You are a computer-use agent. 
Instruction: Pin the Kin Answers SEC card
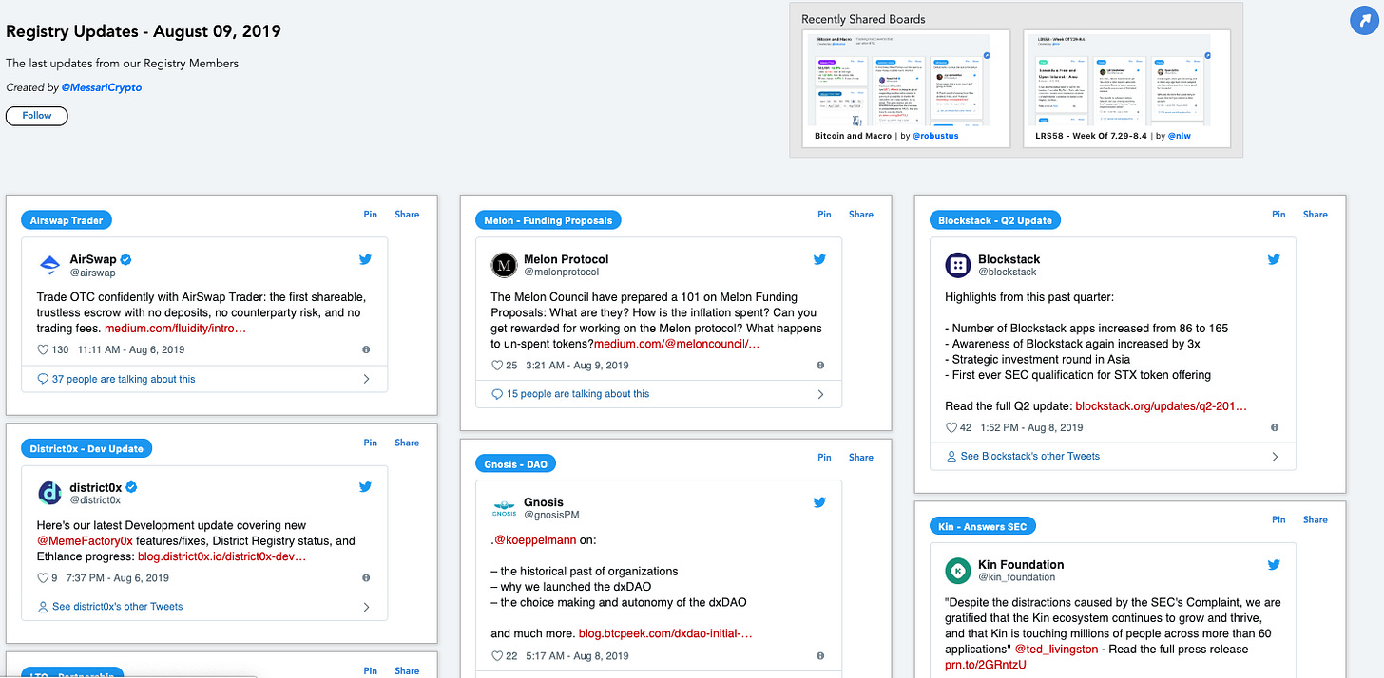(x=1278, y=519)
